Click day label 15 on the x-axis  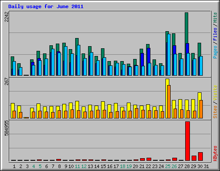pyautogui.click(x=103, y=166)
